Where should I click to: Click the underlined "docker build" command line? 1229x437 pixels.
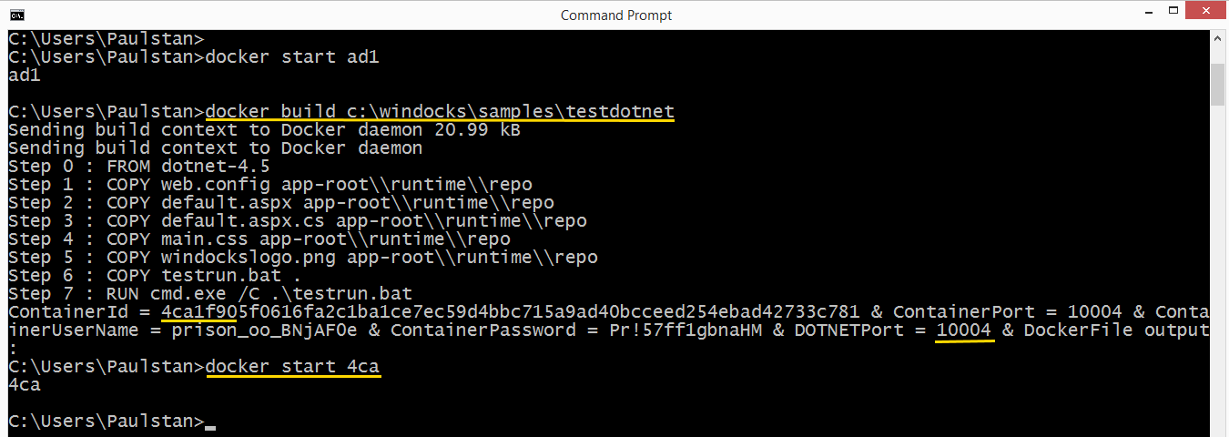point(440,112)
